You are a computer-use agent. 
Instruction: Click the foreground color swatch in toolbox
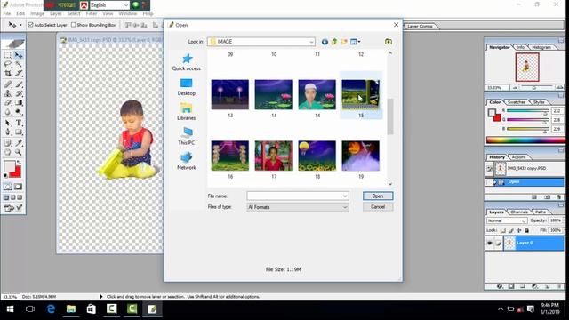(x=10, y=166)
